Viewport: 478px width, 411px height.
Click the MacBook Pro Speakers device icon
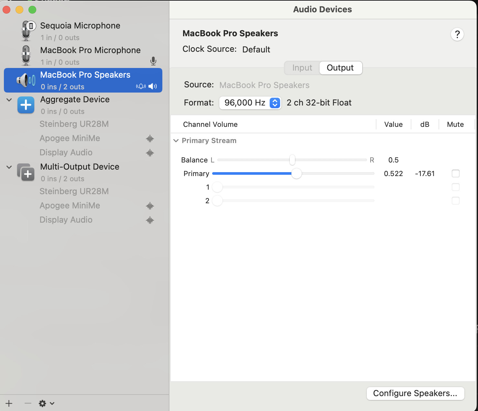[26, 80]
